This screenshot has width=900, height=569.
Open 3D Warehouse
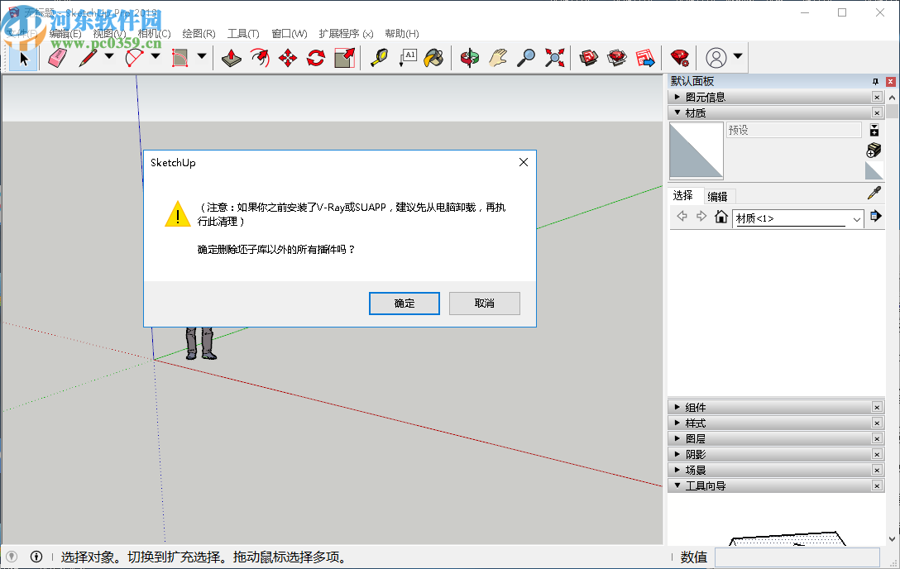pos(589,58)
